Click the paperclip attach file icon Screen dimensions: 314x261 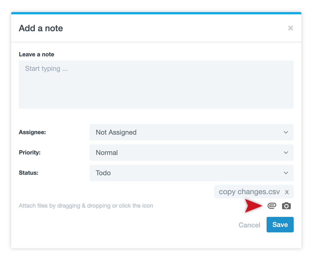point(272,206)
